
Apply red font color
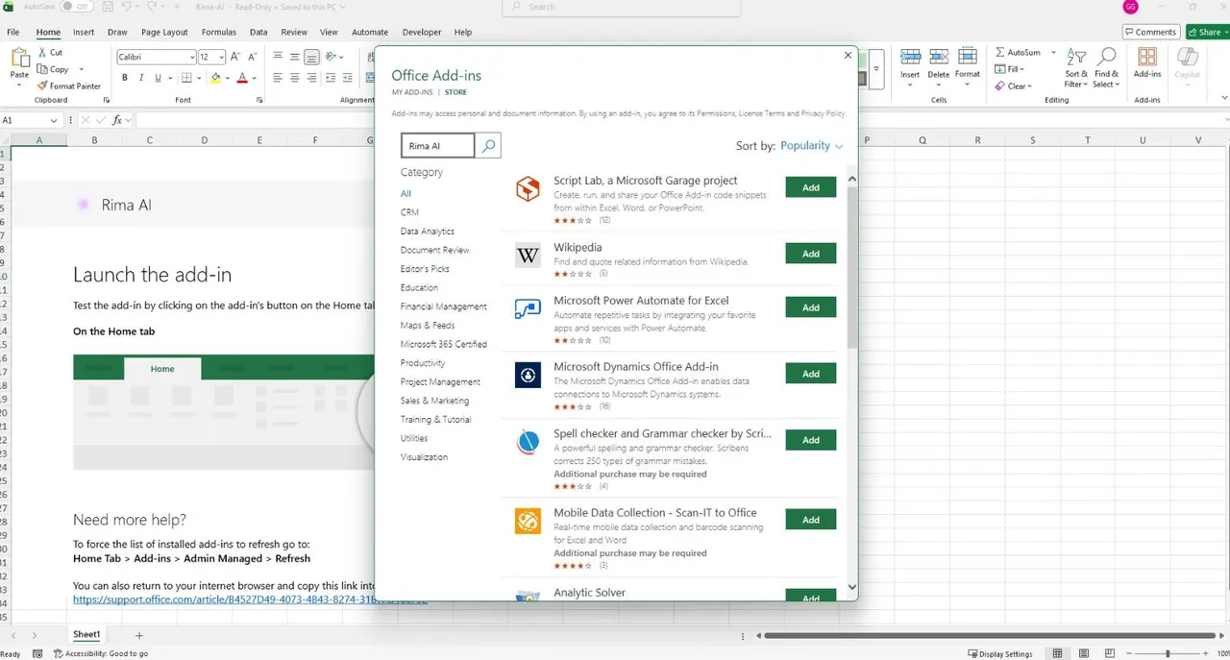[242, 78]
